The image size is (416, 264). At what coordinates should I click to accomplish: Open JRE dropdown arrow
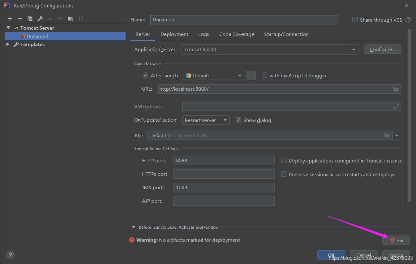point(397,136)
